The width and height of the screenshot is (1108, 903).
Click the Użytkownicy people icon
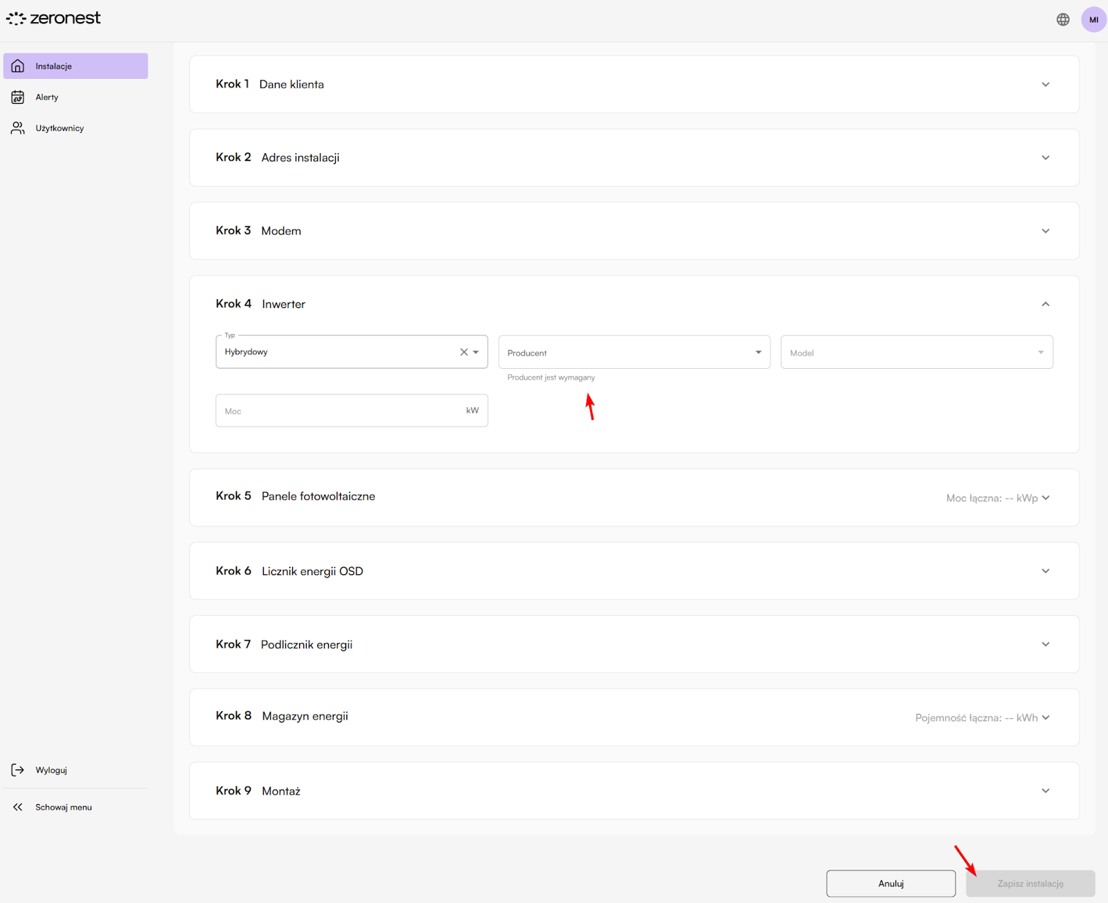tap(18, 128)
